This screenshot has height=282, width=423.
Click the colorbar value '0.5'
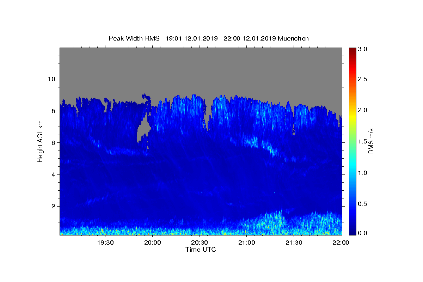coord(363,204)
